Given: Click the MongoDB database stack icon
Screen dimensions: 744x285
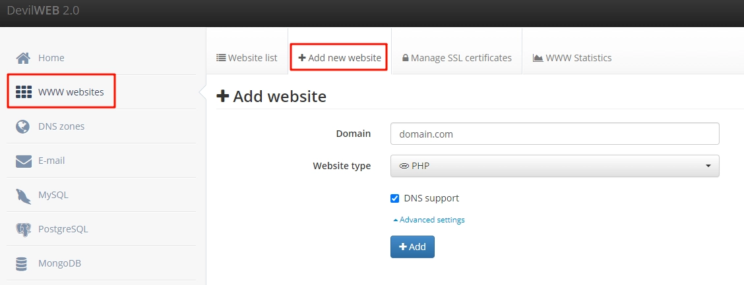Looking at the screenshot, I should [22, 264].
